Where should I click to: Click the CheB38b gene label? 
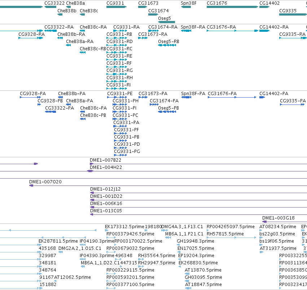point(67,11)
